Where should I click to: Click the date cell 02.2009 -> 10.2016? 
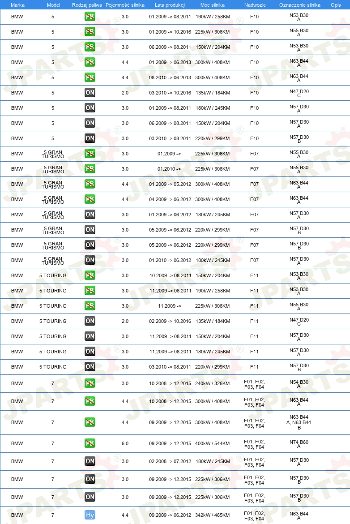click(170, 321)
